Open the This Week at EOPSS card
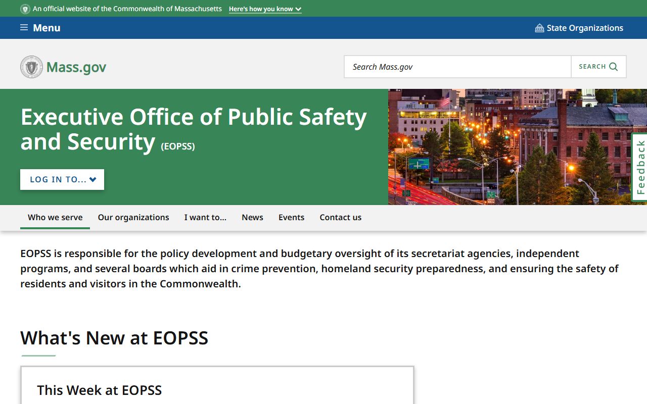 (217, 385)
